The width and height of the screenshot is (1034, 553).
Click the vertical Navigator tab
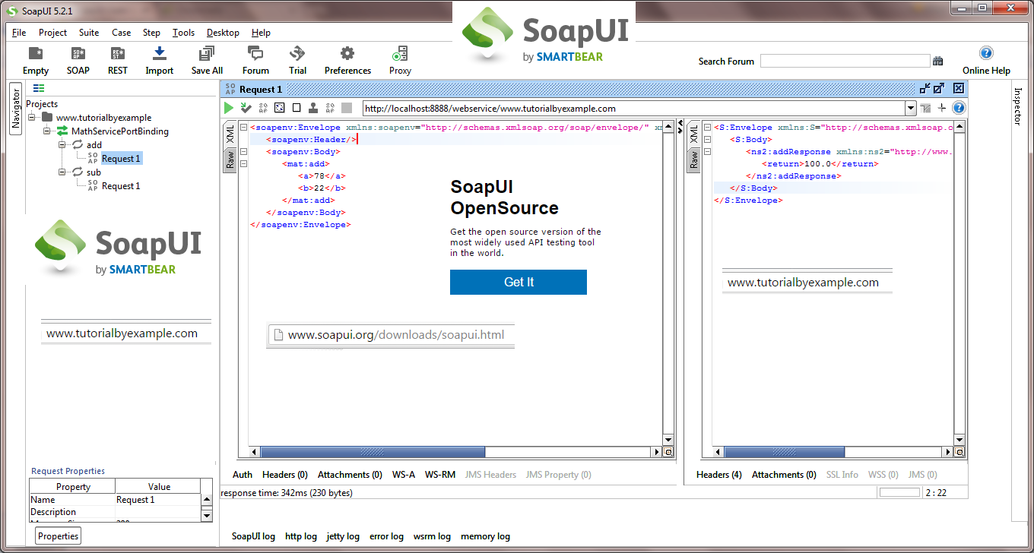click(16, 109)
